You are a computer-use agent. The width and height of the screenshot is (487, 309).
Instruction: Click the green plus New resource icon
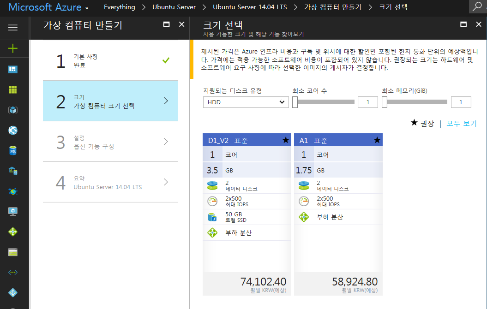click(x=13, y=48)
